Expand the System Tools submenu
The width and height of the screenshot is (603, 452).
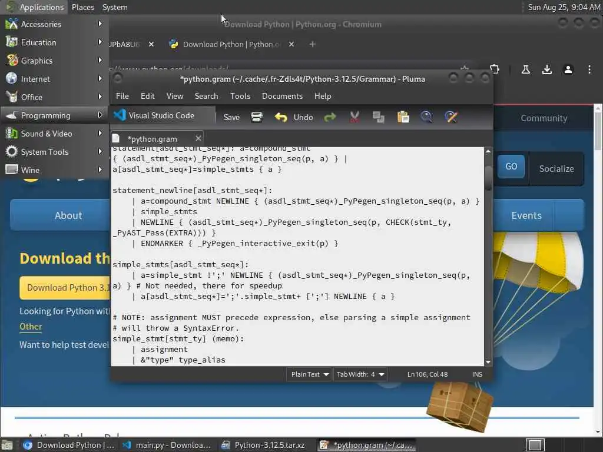[x=54, y=152]
